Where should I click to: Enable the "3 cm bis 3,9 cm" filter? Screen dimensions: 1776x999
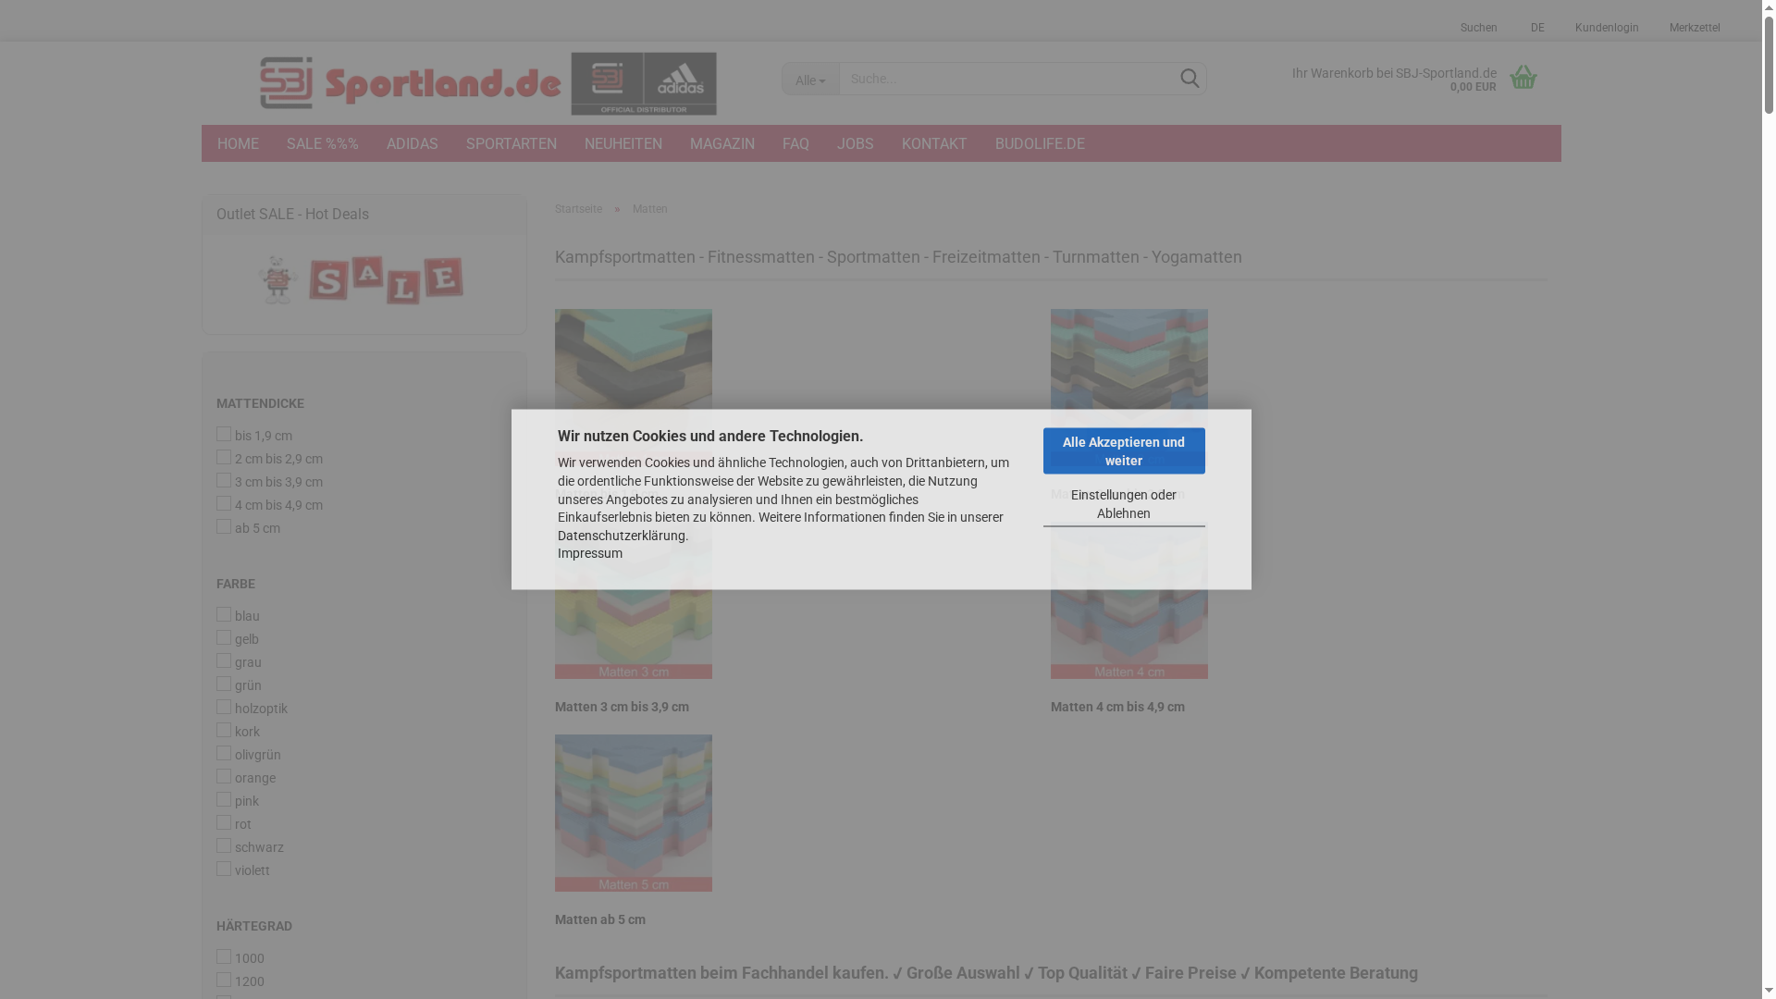(223, 480)
